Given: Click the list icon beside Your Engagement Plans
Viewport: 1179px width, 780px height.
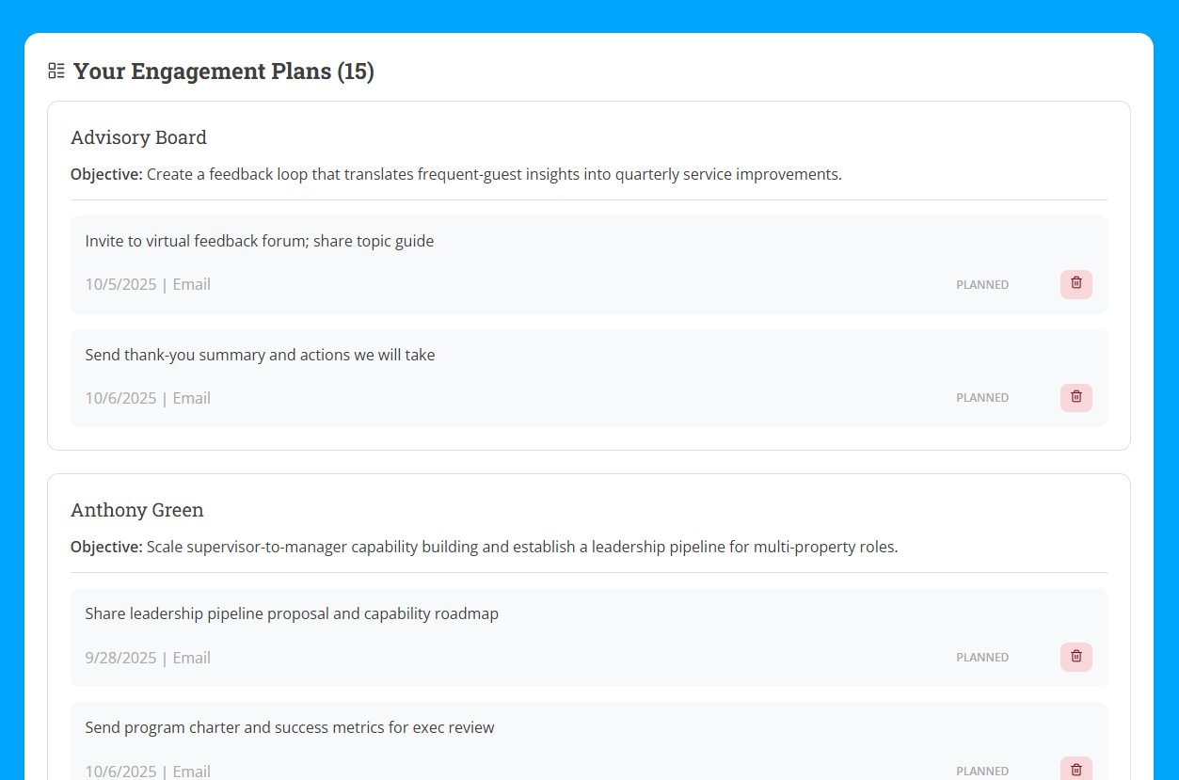Looking at the screenshot, I should tap(56, 71).
